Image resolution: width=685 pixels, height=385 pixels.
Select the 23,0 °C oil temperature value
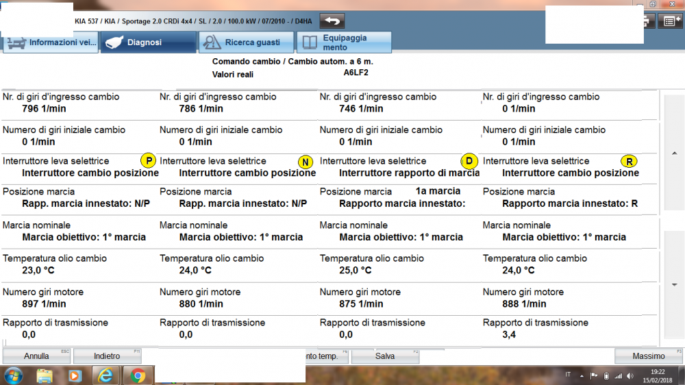[38, 271]
